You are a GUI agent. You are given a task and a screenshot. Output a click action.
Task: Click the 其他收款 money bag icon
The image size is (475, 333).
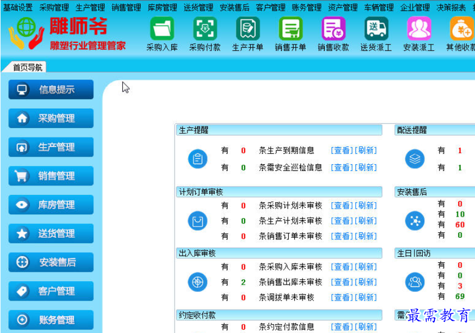(x=461, y=29)
